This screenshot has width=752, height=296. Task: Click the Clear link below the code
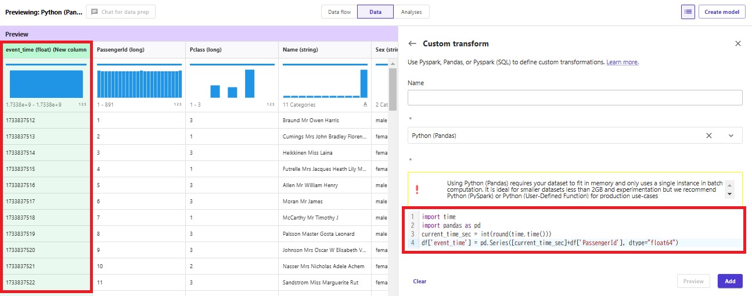pyautogui.click(x=420, y=282)
